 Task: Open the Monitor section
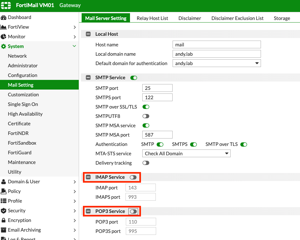click(x=4, y=36)
